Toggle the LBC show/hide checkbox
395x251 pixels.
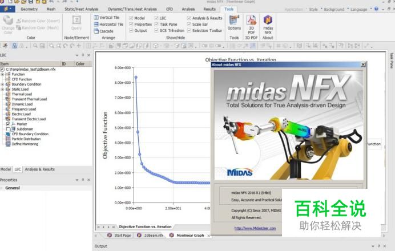point(156,18)
